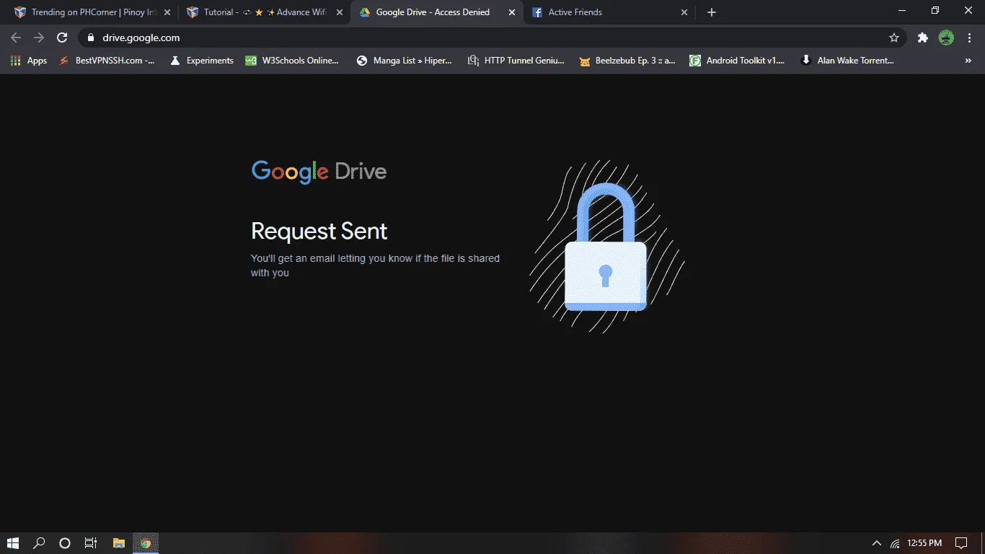This screenshot has width=985, height=554.
Task: Show hidden system tray icons
Action: pos(877,543)
